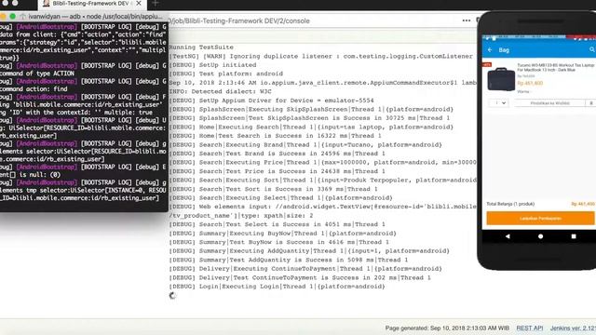
Task: Click the 'SetUp initiated' debug line
Action: click(x=212, y=65)
